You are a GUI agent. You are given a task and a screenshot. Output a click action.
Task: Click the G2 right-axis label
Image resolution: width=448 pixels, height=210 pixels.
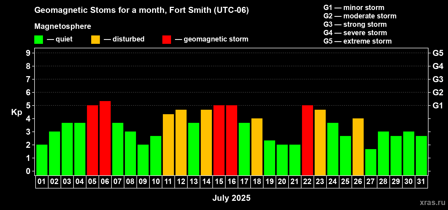(x=438, y=92)
